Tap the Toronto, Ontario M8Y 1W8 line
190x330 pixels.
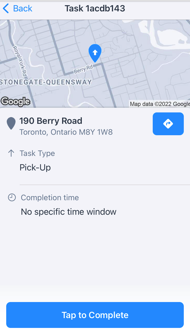coord(66,132)
